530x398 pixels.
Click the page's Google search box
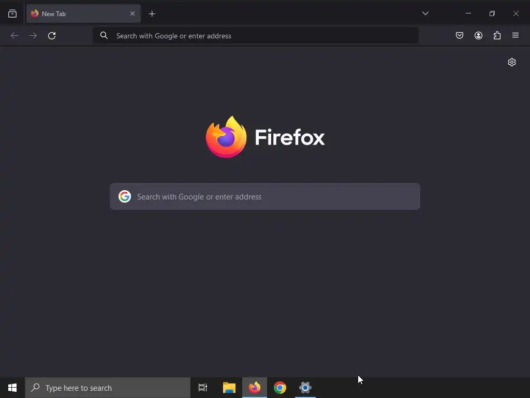(x=265, y=196)
